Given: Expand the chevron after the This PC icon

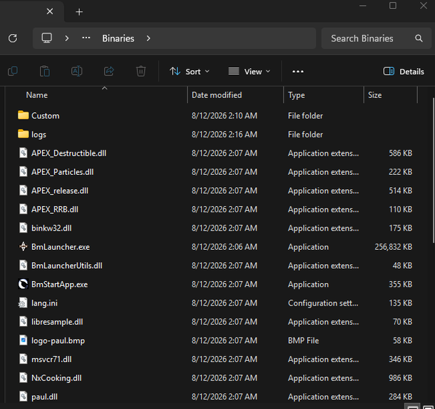Looking at the screenshot, I should point(67,38).
